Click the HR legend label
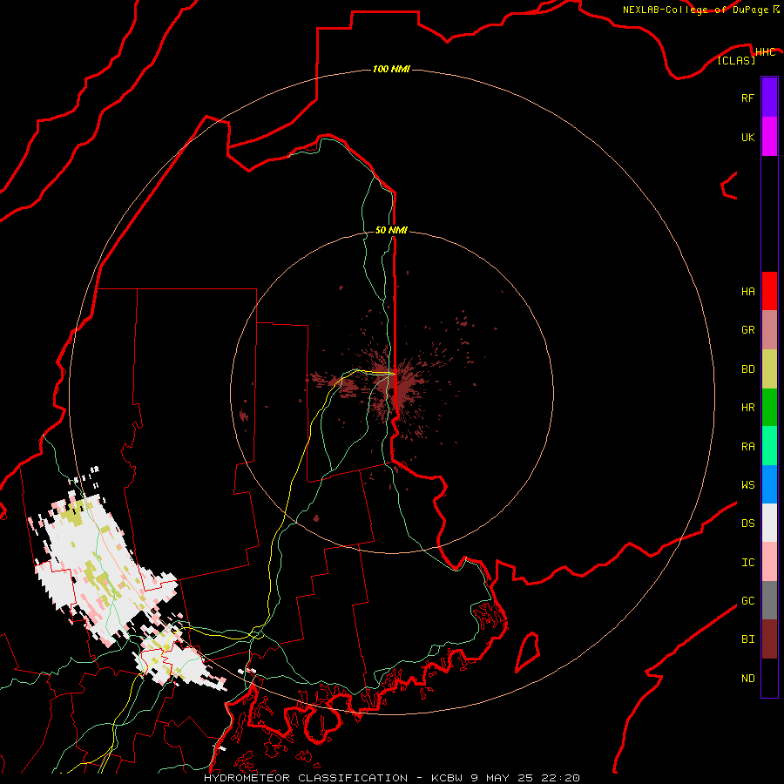784x784 pixels. pyautogui.click(x=747, y=408)
